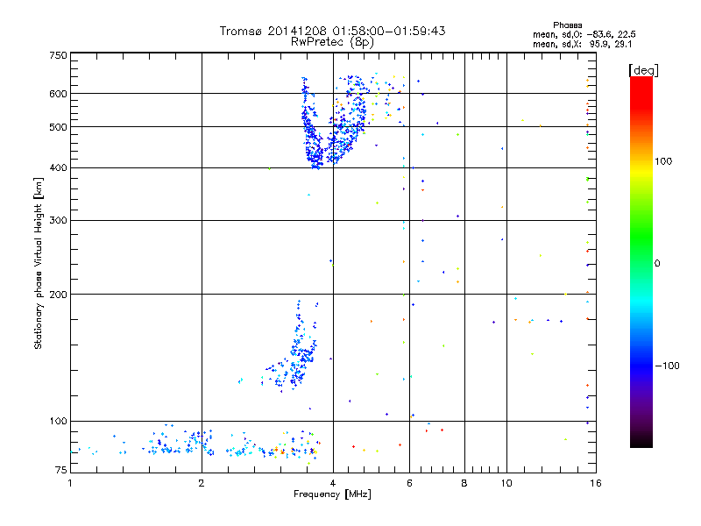The height and width of the screenshot is (526, 701).
Task: Click the y-axis tick label '600'
Action: 58,94
